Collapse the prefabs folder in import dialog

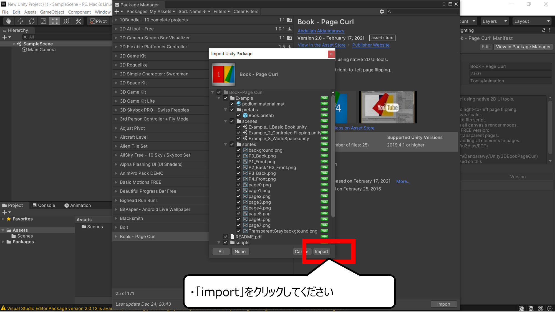(x=226, y=110)
